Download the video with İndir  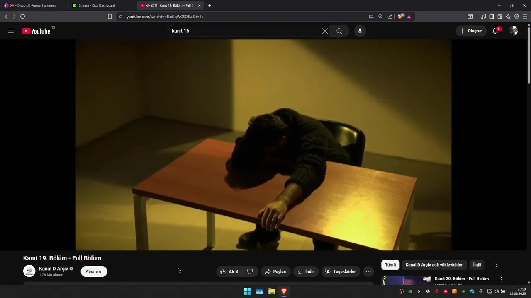306,272
